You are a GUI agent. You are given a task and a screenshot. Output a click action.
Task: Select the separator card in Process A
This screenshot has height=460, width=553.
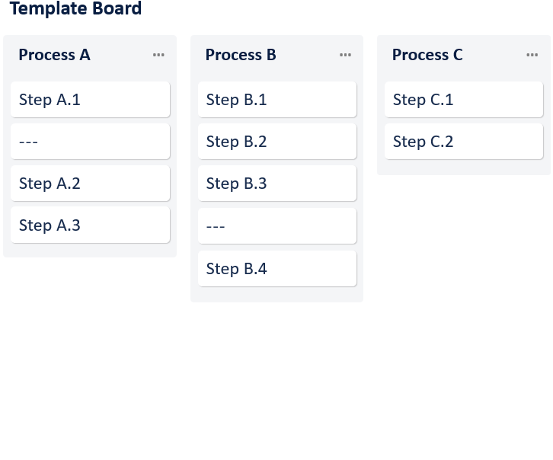click(90, 142)
